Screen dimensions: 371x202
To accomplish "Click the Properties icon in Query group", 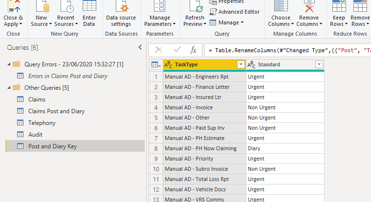I will point(213,2).
